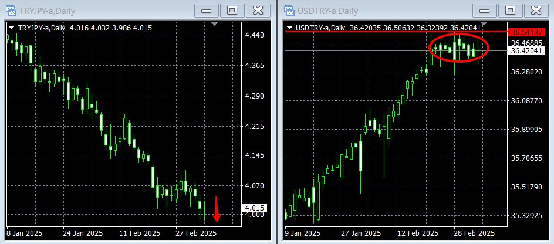
Task: Expand the USDTRY-a,Daily chart header triangle
Action: point(290,28)
